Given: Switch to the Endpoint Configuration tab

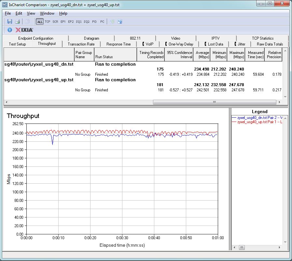Looking at the screenshot, I should coord(36,38).
